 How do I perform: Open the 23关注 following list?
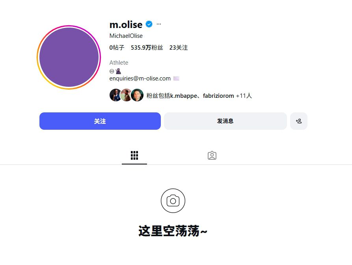point(179,48)
